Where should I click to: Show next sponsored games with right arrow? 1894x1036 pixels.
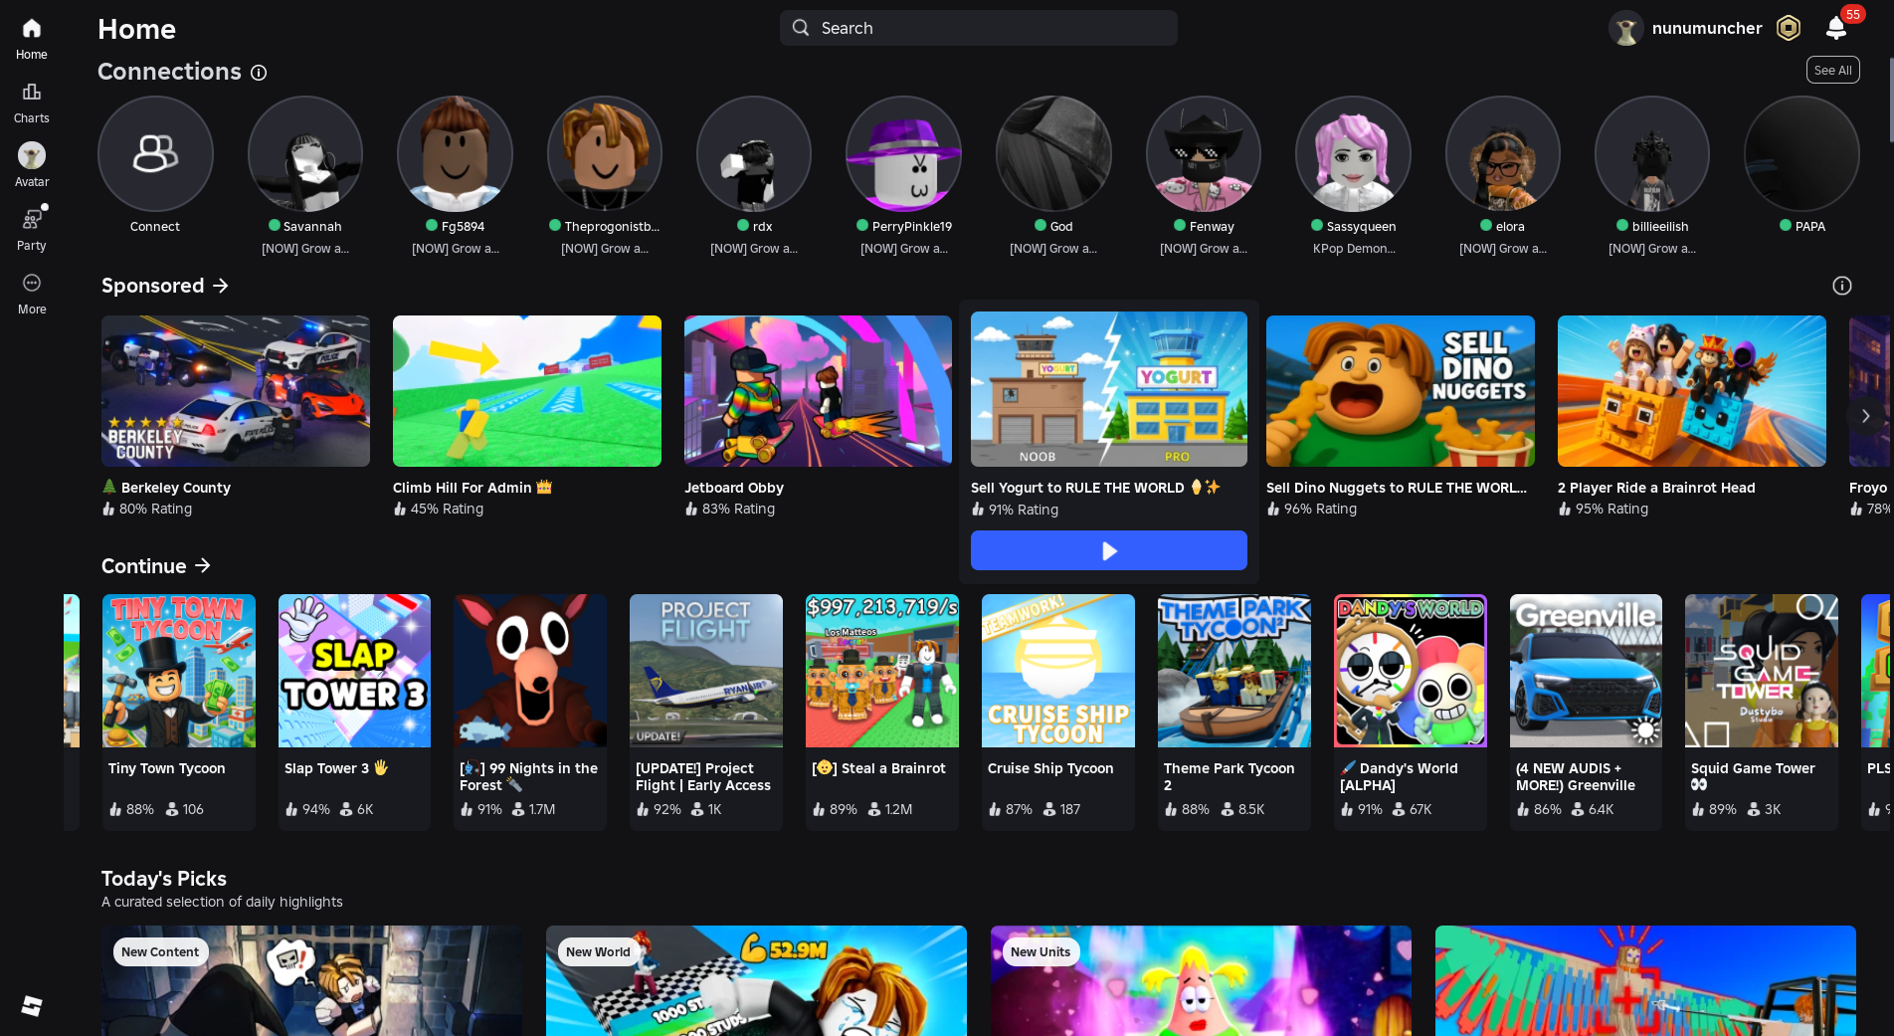point(1866,416)
